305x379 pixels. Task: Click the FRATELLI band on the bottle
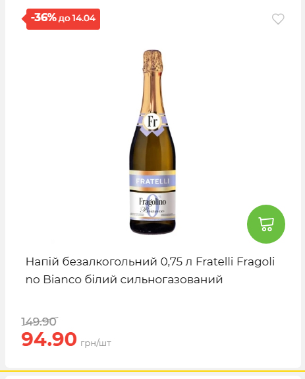[153, 181]
